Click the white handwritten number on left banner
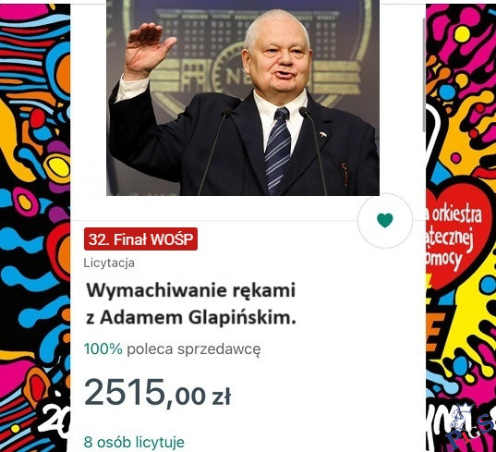 click(54, 421)
